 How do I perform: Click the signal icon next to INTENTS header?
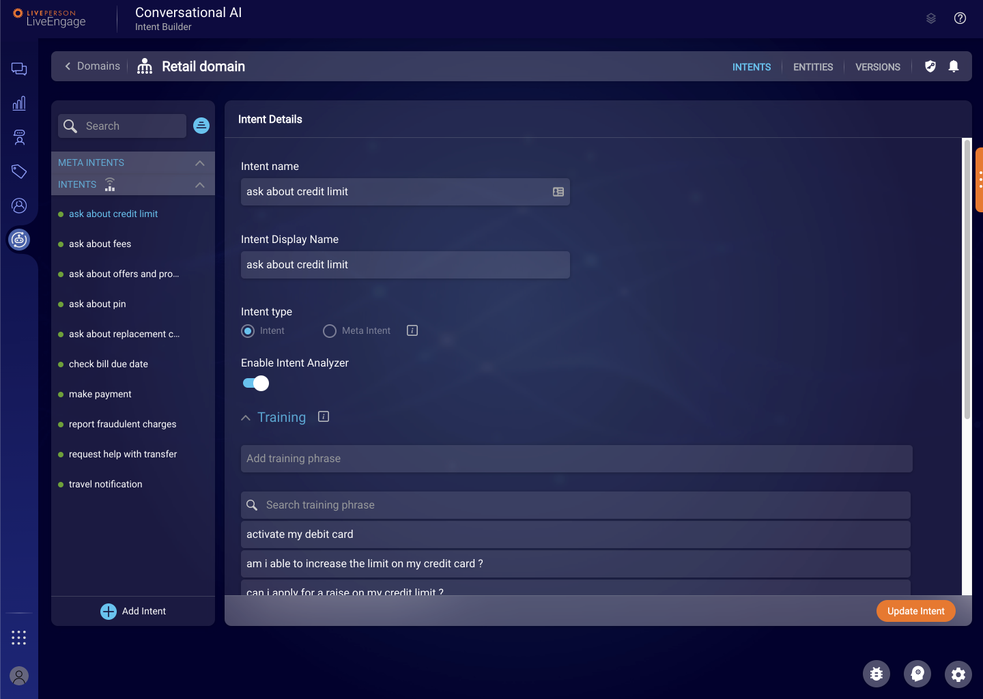(110, 184)
